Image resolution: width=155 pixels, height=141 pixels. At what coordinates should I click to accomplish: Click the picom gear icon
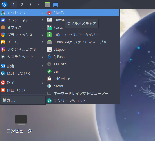pos(49,86)
